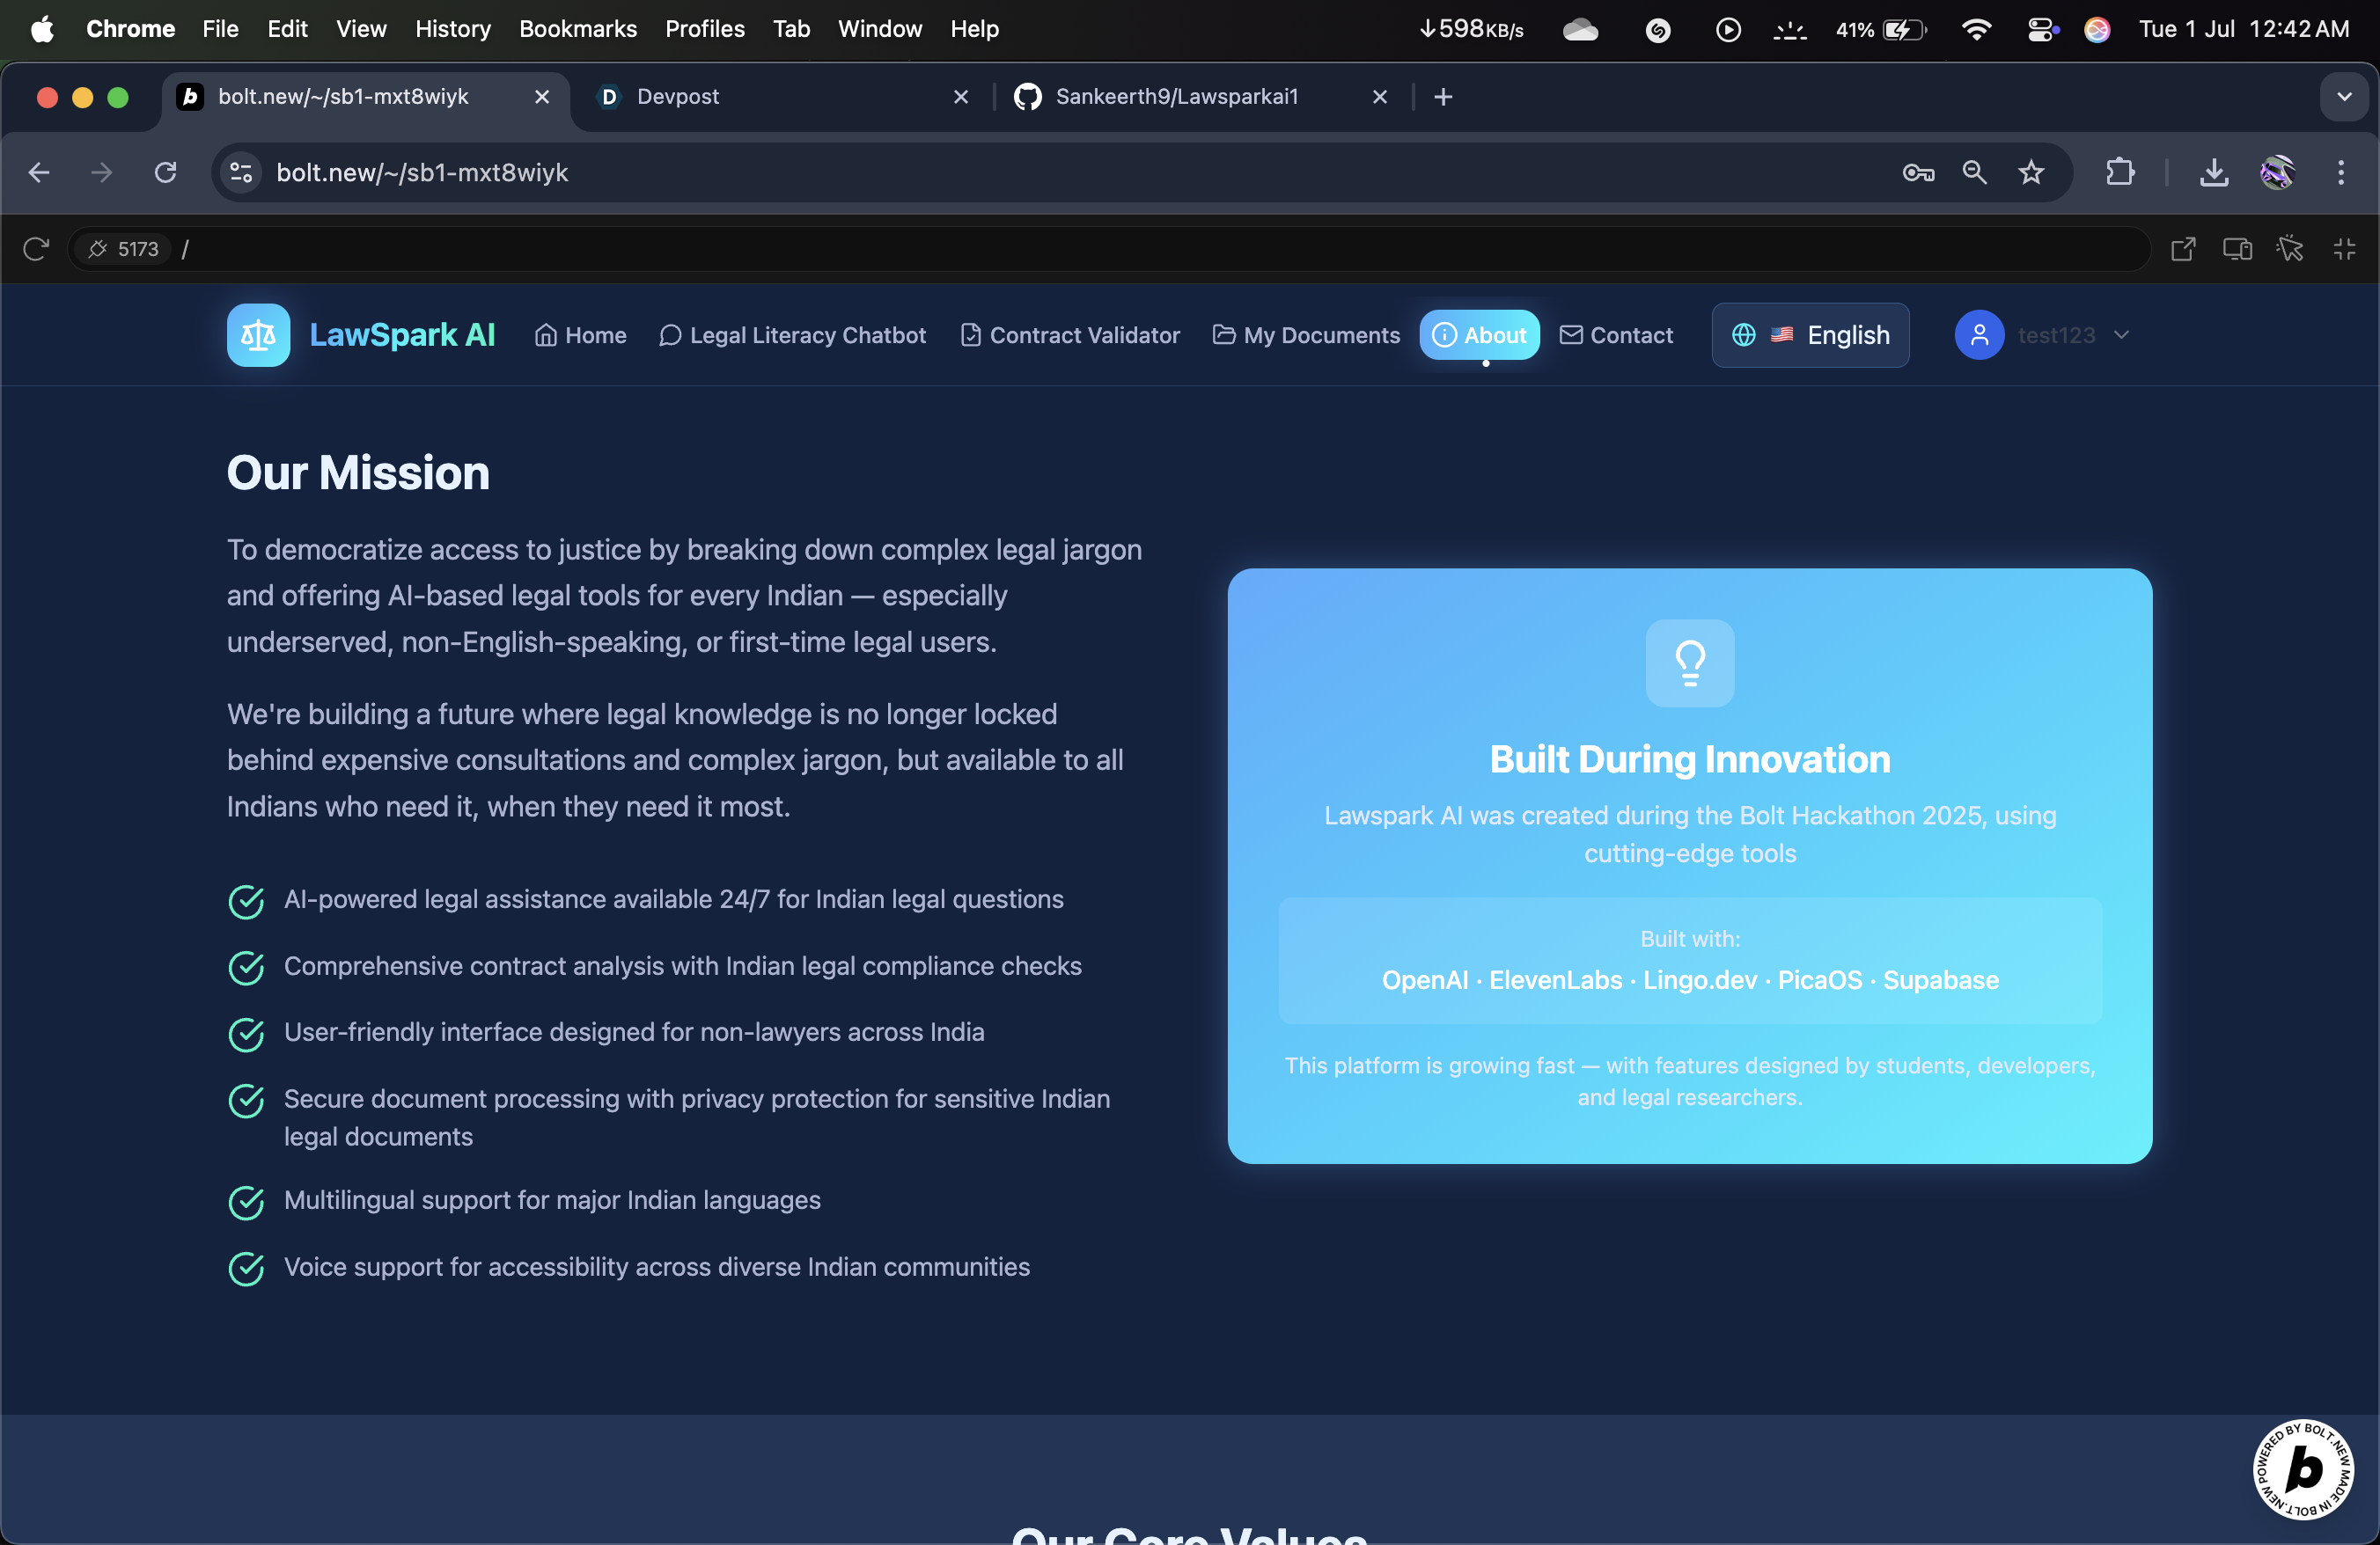
Task: Activate the inspector element selector icon
Action: [2290, 249]
